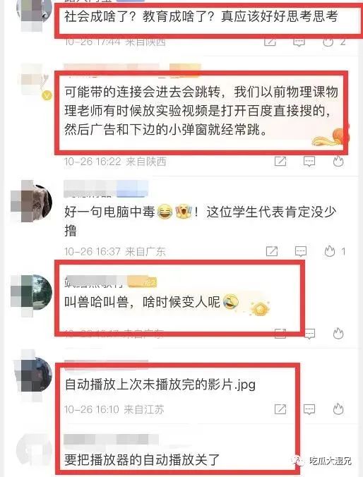363x477 pixels.
Task: Open replies for 10-26 16:37 Guangdong comment
Action: click(301, 252)
